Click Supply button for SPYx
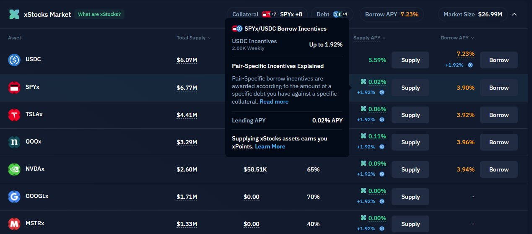This screenshot has height=234, width=532. 410,88
